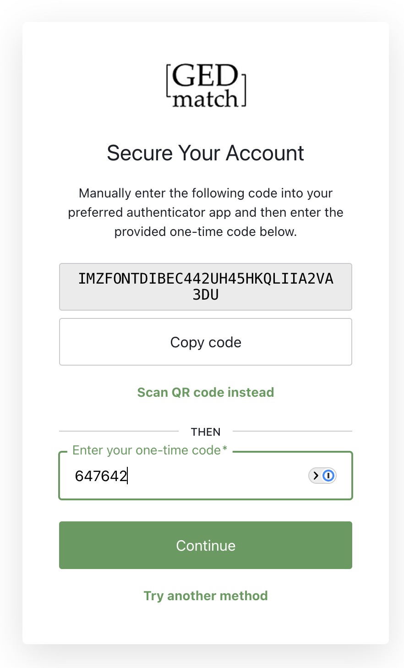Click the Secure Your Account heading
The width and height of the screenshot is (404, 668).
point(206,153)
